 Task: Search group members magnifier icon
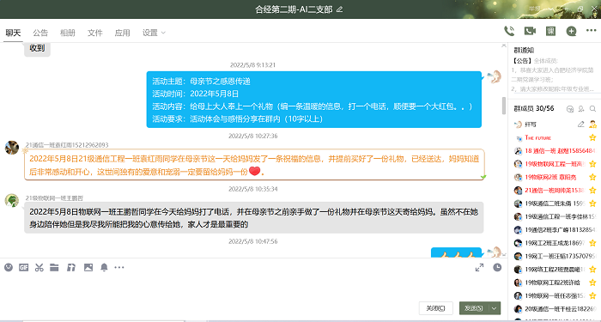click(593, 109)
